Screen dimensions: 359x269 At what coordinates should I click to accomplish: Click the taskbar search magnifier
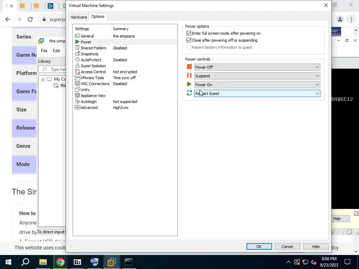[25, 262]
